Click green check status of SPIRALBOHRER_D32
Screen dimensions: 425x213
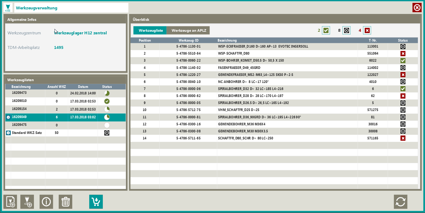[403, 89]
